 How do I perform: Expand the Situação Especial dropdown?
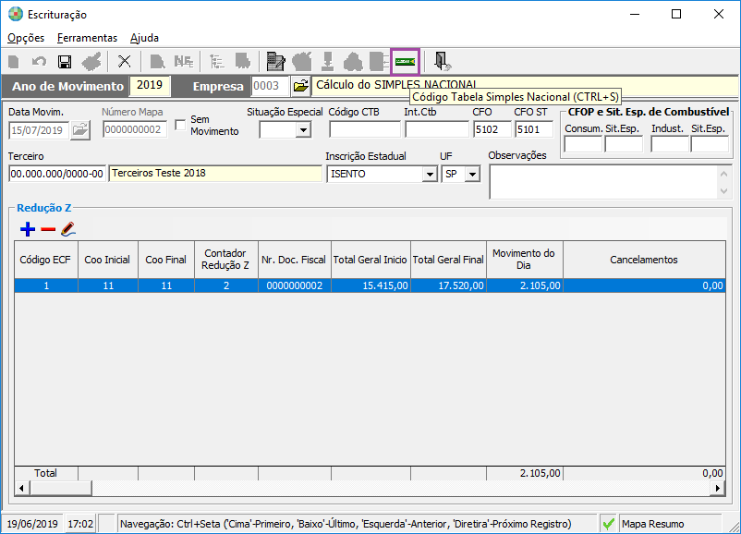click(x=303, y=130)
